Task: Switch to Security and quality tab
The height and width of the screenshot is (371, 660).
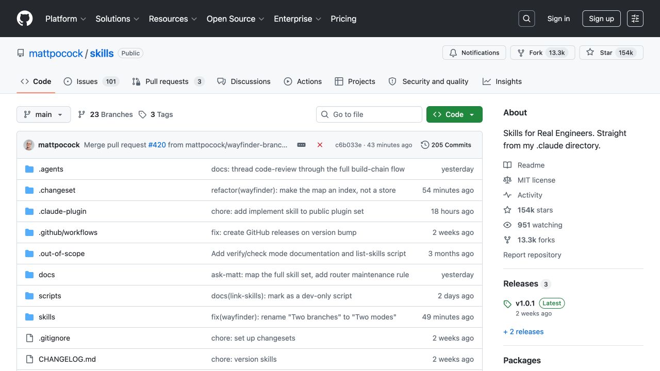Action: [428, 81]
